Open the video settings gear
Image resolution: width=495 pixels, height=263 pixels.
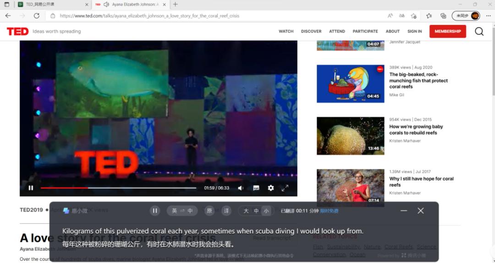point(271,188)
